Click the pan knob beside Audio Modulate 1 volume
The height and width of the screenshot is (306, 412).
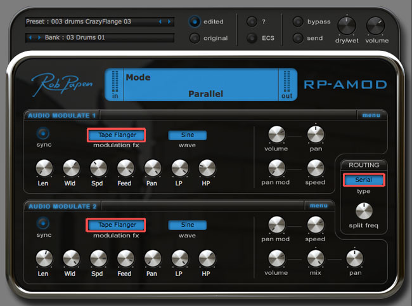click(x=316, y=134)
